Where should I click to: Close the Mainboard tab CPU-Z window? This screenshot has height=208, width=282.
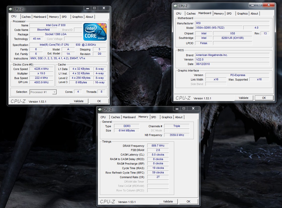(x=269, y=5)
